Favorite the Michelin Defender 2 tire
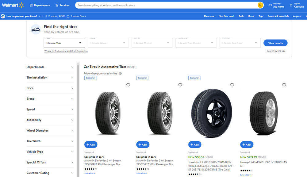The image size is (307, 177). point(128,85)
